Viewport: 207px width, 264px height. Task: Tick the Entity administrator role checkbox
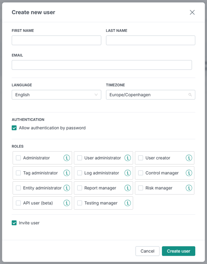pos(18,188)
